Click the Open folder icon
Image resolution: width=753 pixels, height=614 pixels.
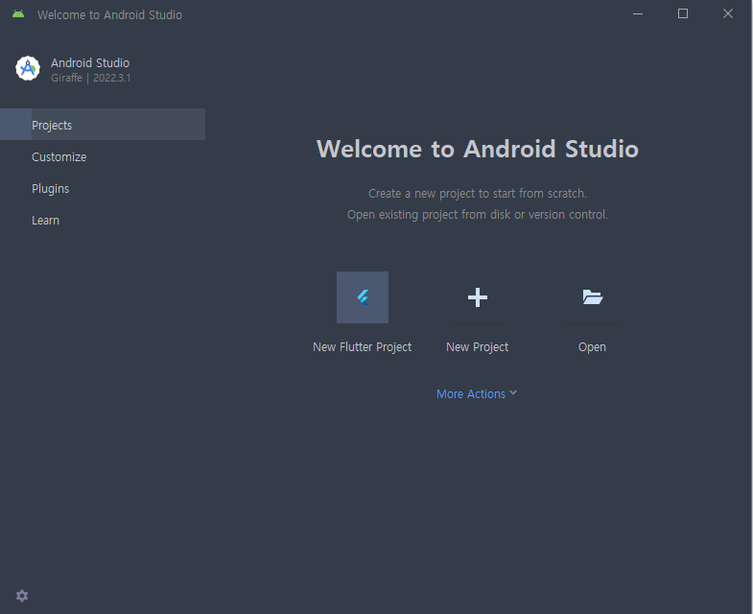click(592, 297)
